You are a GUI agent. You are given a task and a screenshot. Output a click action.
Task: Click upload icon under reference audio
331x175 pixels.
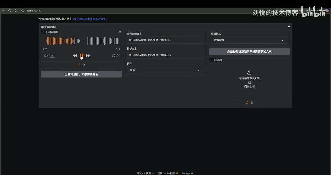coord(79,65)
